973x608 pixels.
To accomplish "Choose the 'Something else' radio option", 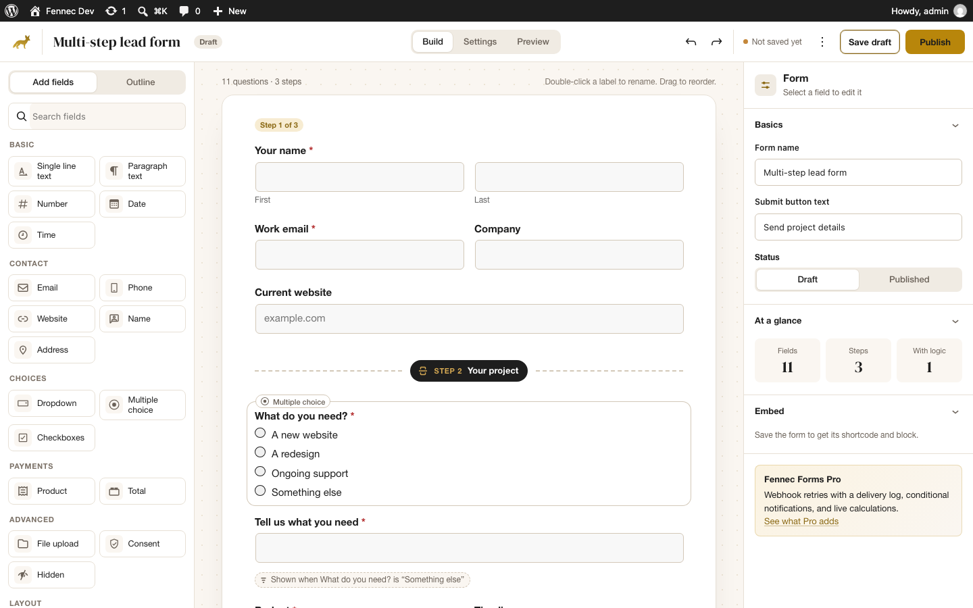I will click(x=260, y=490).
